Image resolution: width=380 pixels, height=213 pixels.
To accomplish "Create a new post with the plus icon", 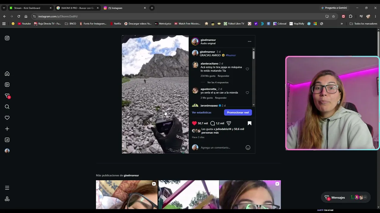I will [x=7, y=129].
